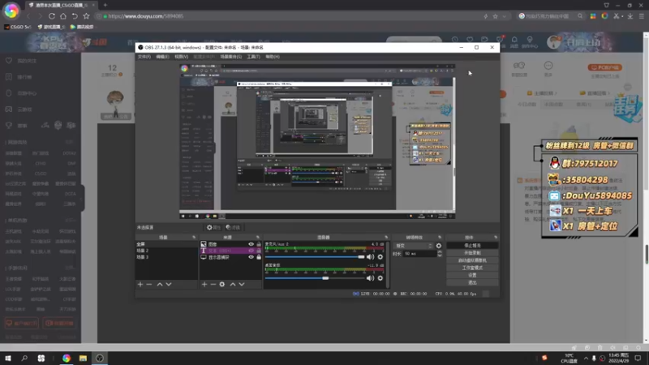Click the Start Recording button in Controls

472,253
